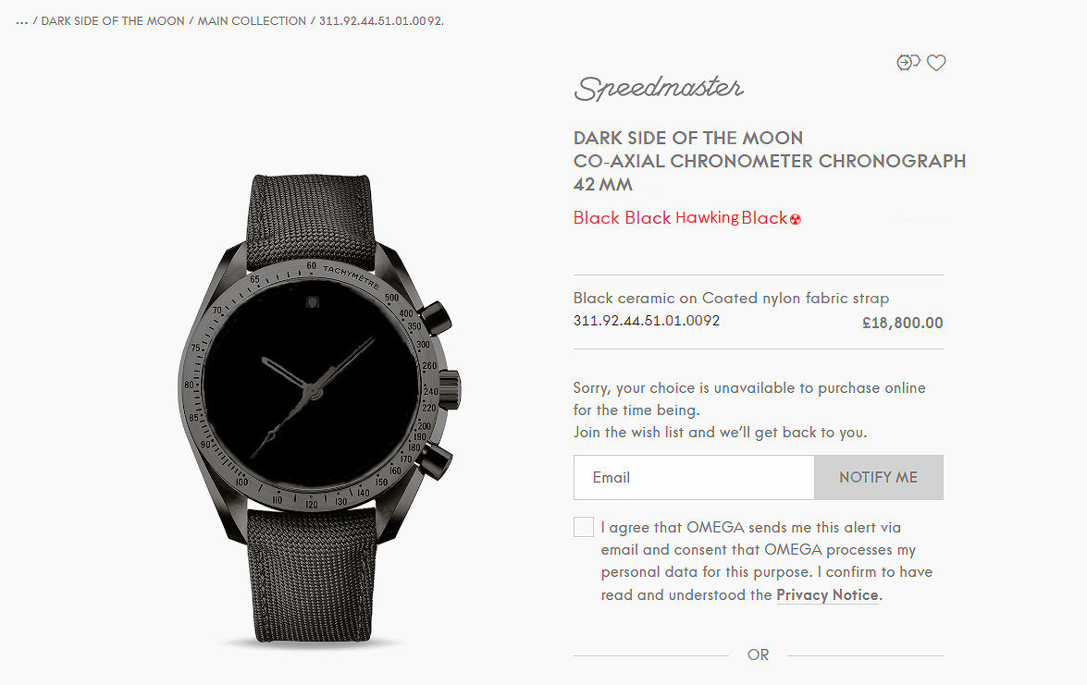Tick the OMEGA email consent checkbox

[x=584, y=527]
